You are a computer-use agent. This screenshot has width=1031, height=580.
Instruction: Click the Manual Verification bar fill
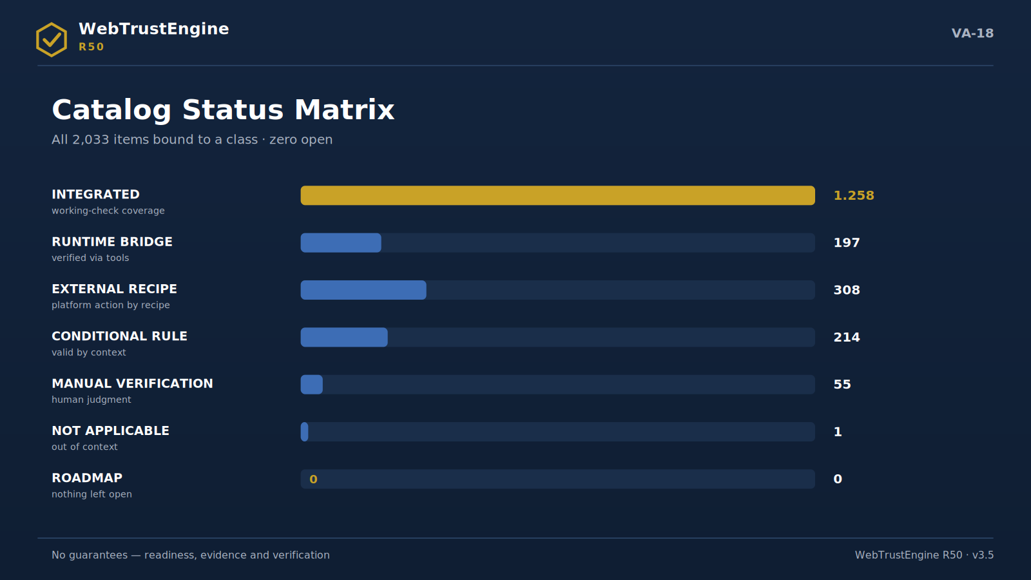tap(312, 385)
